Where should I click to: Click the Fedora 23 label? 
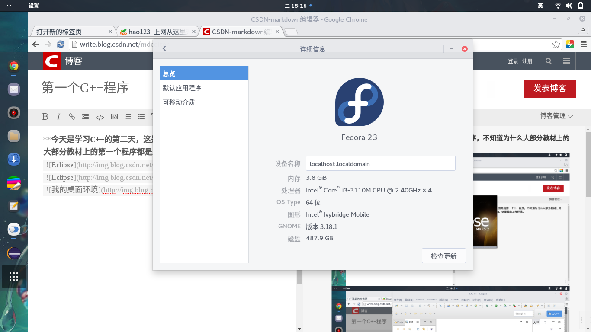pyautogui.click(x=359, y=137)
